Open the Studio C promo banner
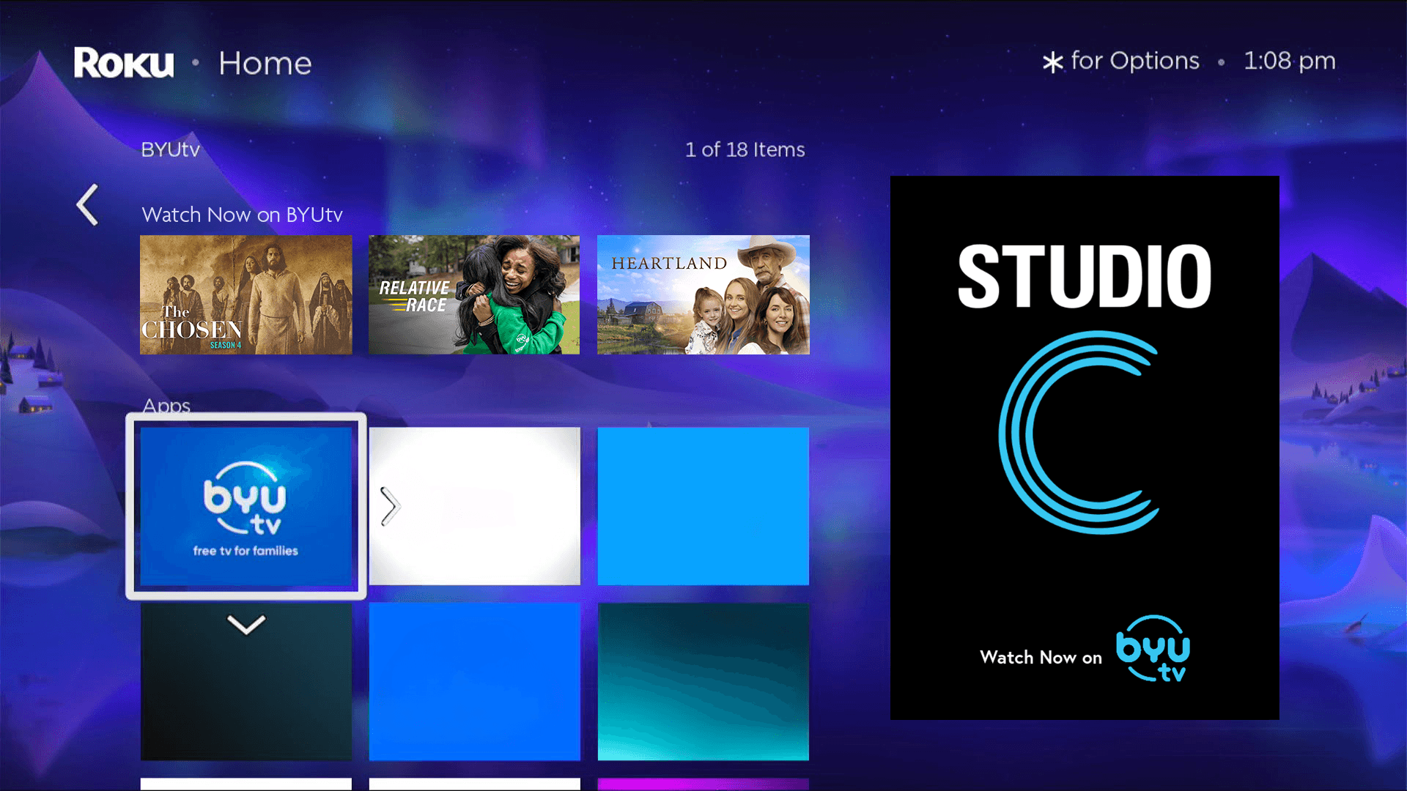 (1085, 448)
